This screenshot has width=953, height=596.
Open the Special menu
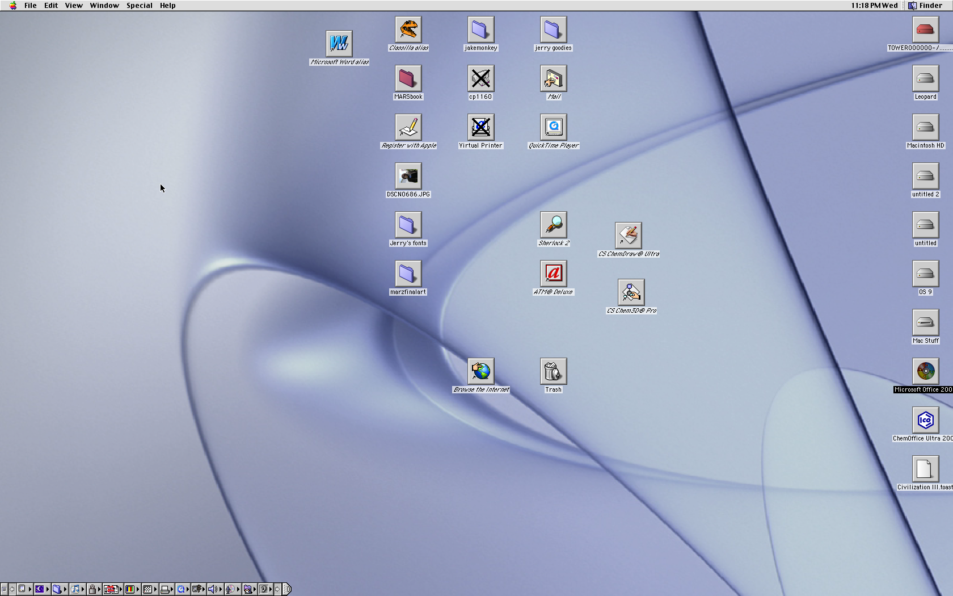[139, 5]
